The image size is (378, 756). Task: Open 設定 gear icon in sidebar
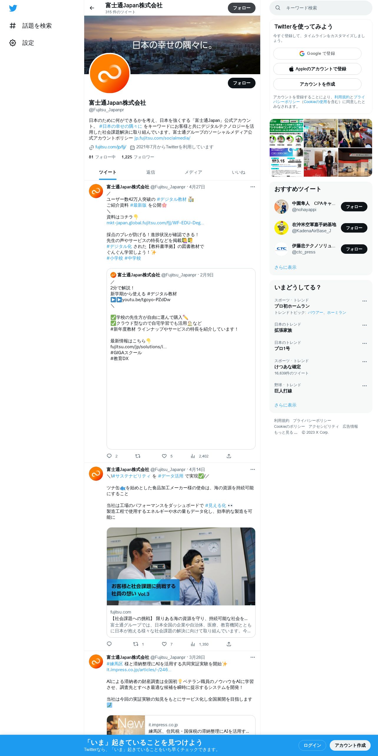13,43
